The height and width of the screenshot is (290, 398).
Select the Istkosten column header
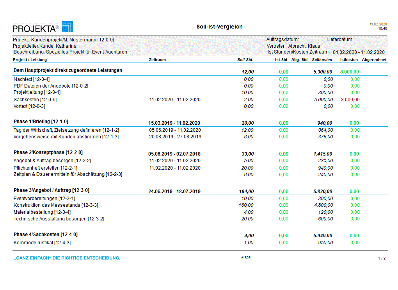tap(348, 60)
